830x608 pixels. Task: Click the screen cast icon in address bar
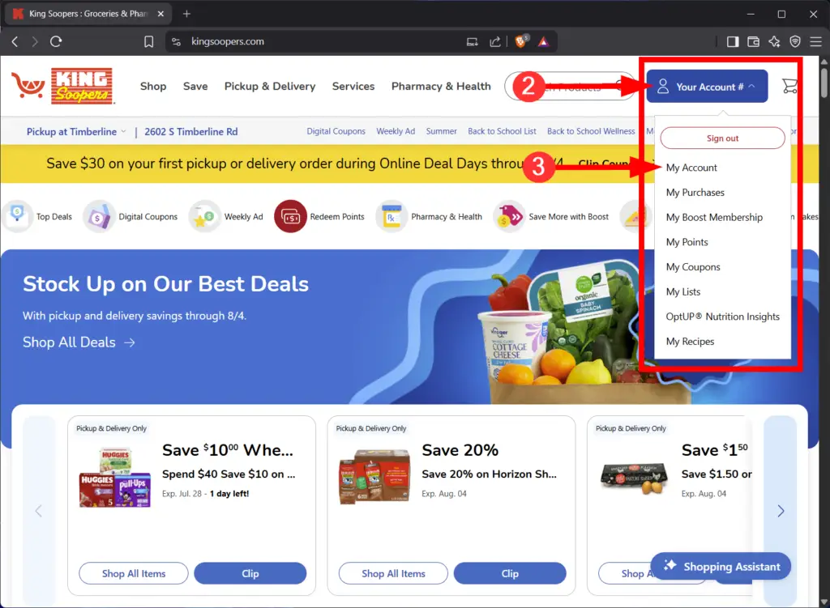[473, 41]
